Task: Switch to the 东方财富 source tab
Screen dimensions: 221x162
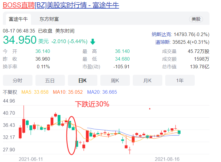Action: (x=49, y=19)
